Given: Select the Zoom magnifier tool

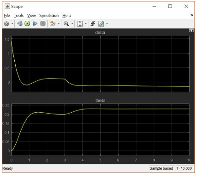Looking at the screenshot, I should point(66,24).
